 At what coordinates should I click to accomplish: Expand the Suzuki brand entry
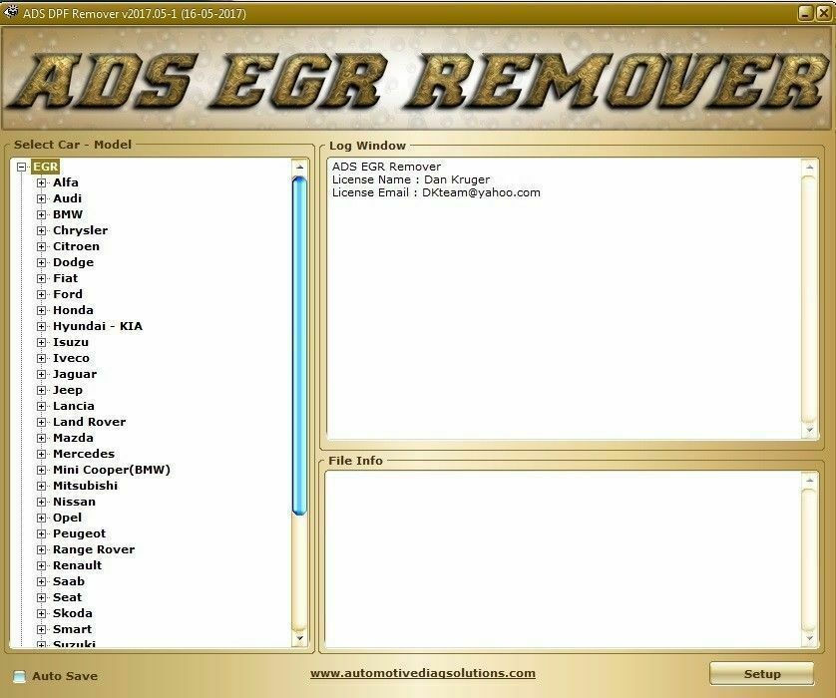pyautogui.click(x=42, y=645)
